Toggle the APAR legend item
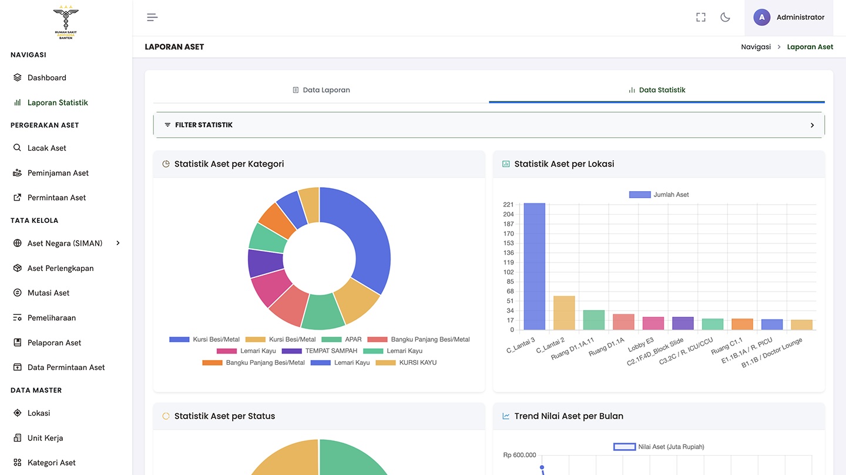The height and width of the screenshot is (475, 846). [x=341, y=340]
